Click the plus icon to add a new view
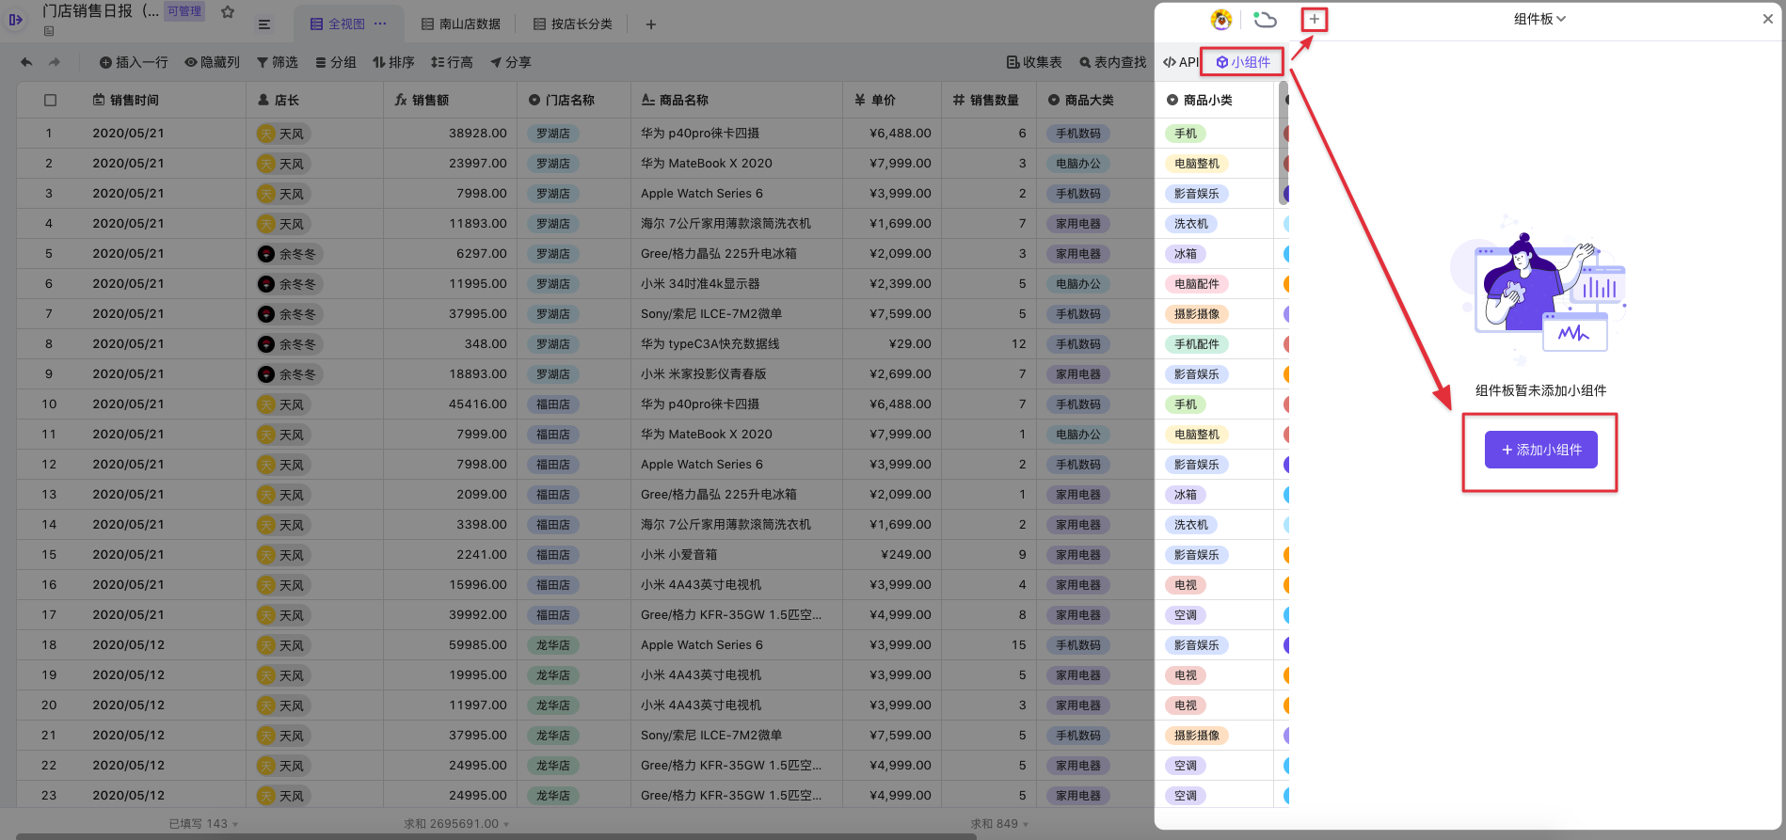 click(650, 24)
